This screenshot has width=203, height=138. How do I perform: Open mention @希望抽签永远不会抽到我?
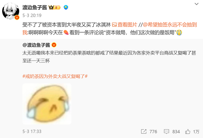click(x=109, y=29)
